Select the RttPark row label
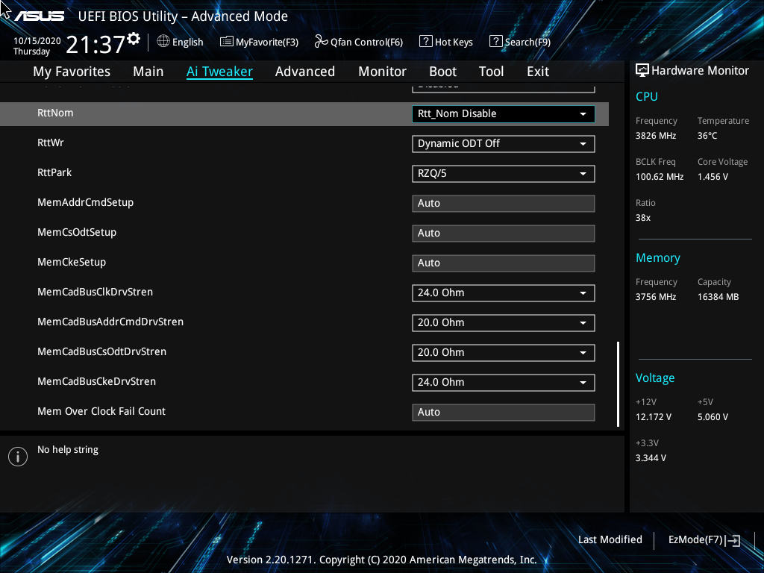Image resolution: width=764 pixels, height=573 pixels. tap(54, 172)
